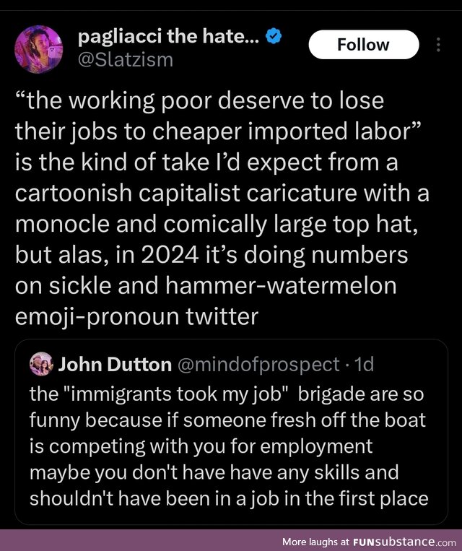462x551 pixels.
Task: Click the main tweet text about working poor
Action: [222, 208]
